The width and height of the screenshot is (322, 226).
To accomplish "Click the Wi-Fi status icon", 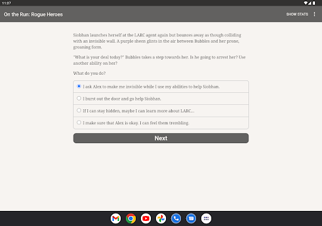I will pyautogui.click(x=306, y=3).
